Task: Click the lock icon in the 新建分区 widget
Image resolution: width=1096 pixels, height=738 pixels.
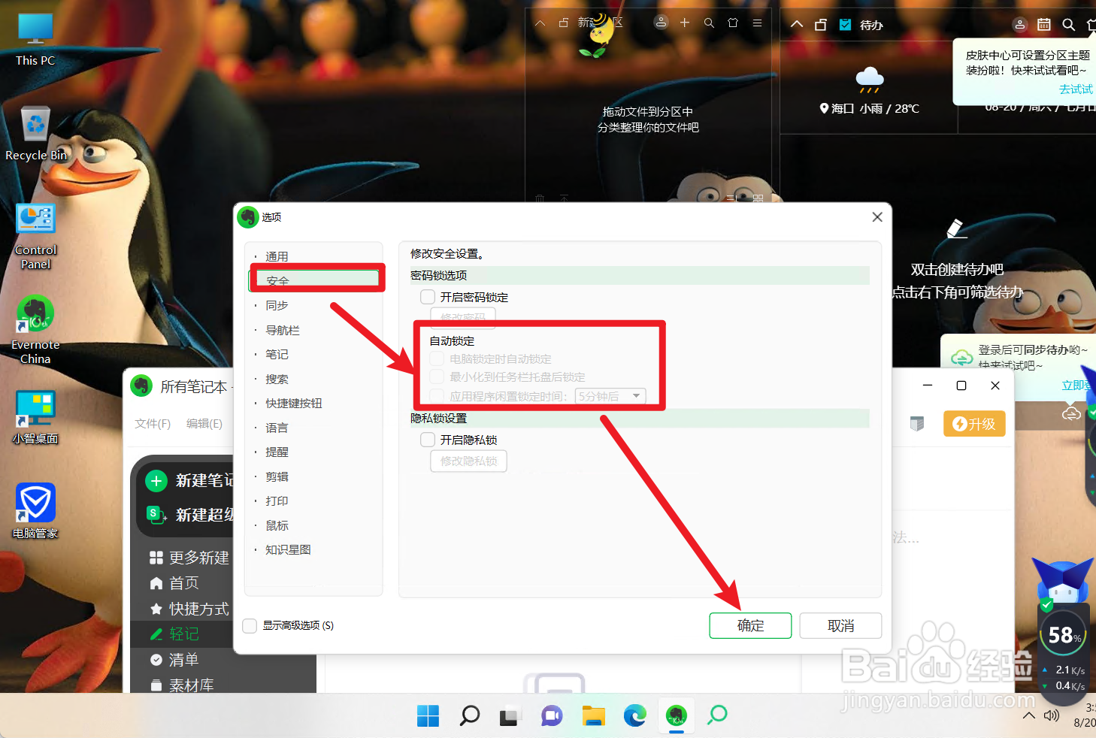Action: [x=564, y=23]
